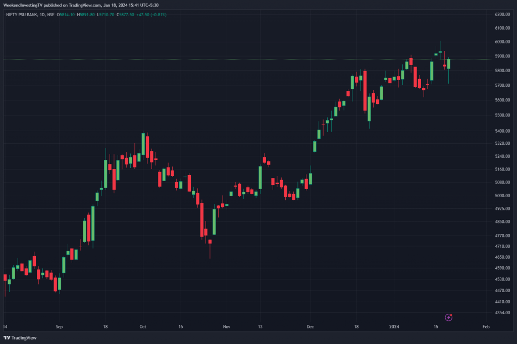517x344 pixels.
Task: Select the 4530.00 price axis label
Action: [x=502, y=279]
